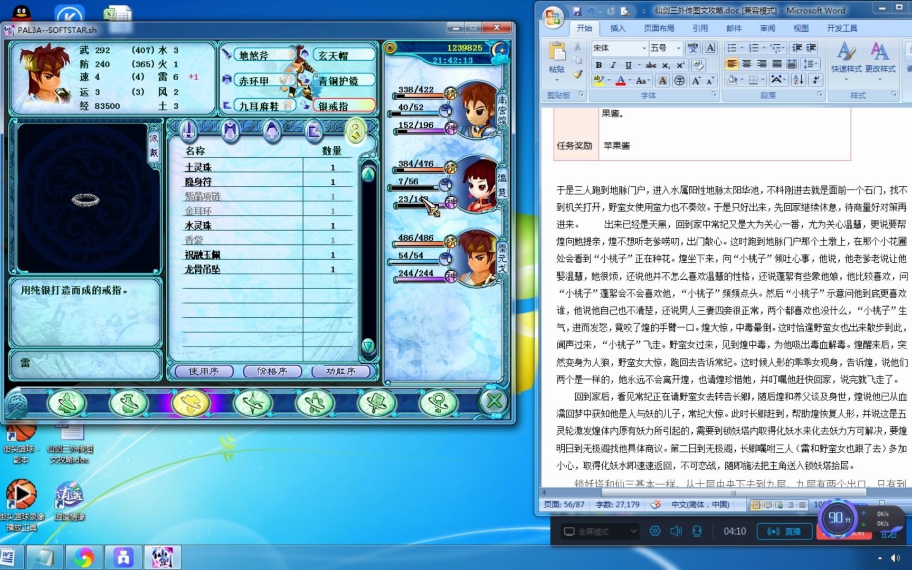Click the phonetic guide (wén) icon
Screen dimensions: 912x570
click(x=693, y=48)
